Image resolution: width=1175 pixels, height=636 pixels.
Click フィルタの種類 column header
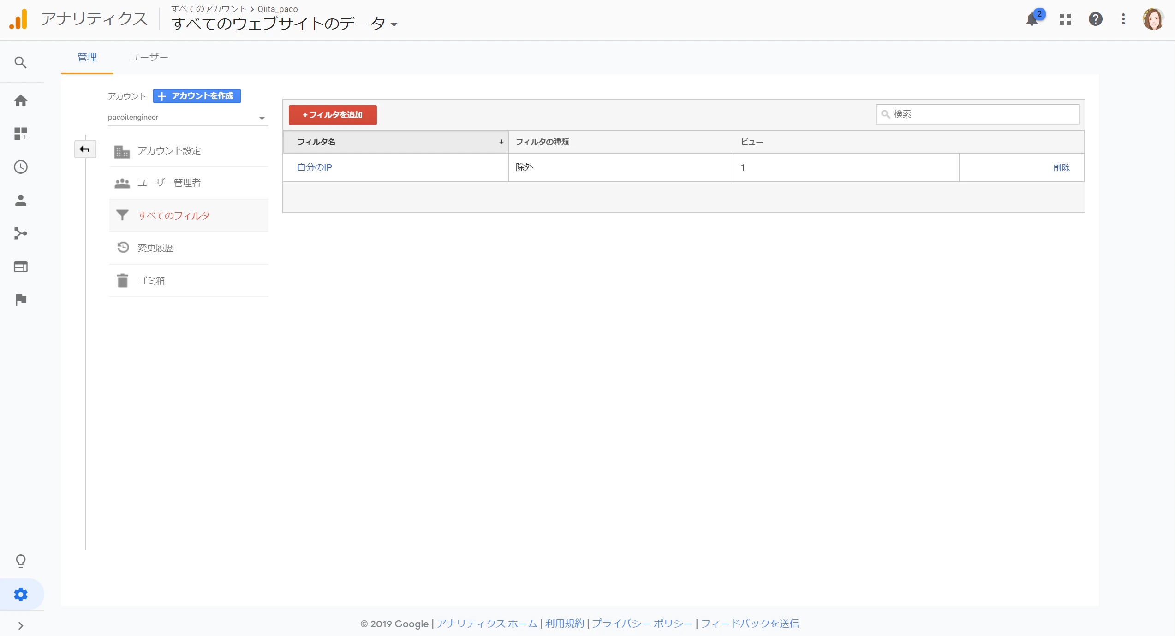[x=621, y=142]
